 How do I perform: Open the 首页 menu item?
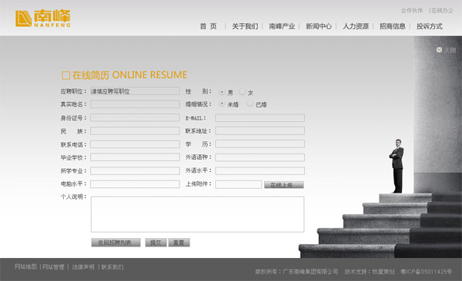(x=209, y=26)
